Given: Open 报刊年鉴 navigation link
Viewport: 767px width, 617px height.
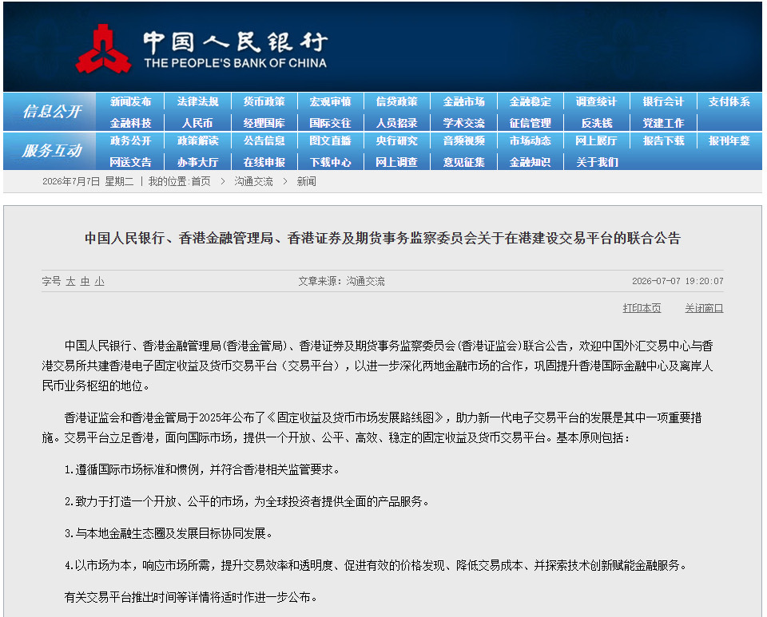Looking at the screenshot, I should click(x=729, y=140).
